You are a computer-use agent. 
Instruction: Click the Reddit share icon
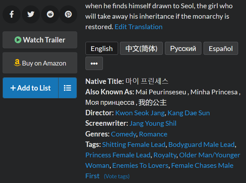click(x=50, y=14)
